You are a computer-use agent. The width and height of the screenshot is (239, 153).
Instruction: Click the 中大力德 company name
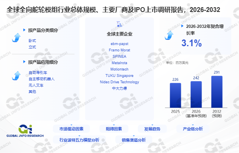pos(119,88)
